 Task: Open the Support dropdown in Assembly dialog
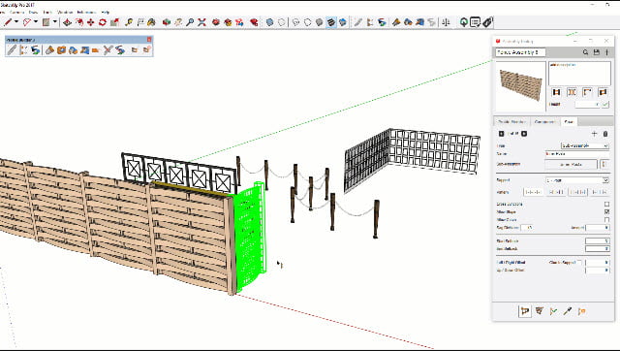[577, 180]
